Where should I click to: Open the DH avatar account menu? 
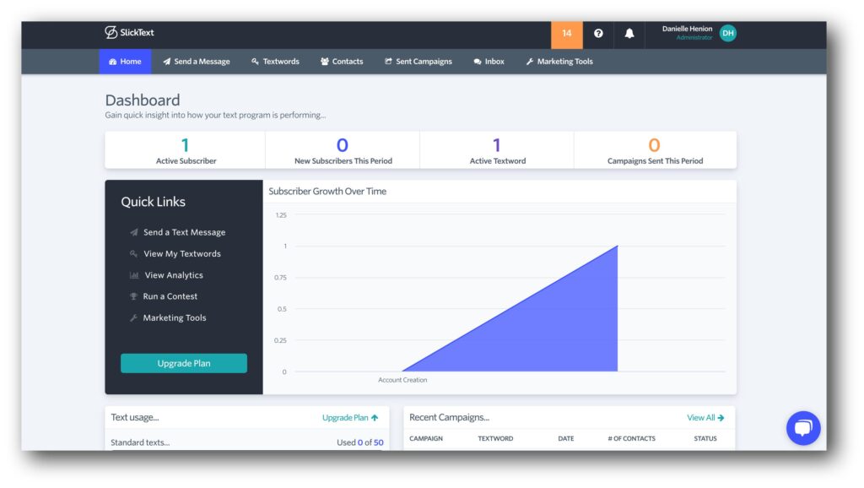click(x=727, y=34)
